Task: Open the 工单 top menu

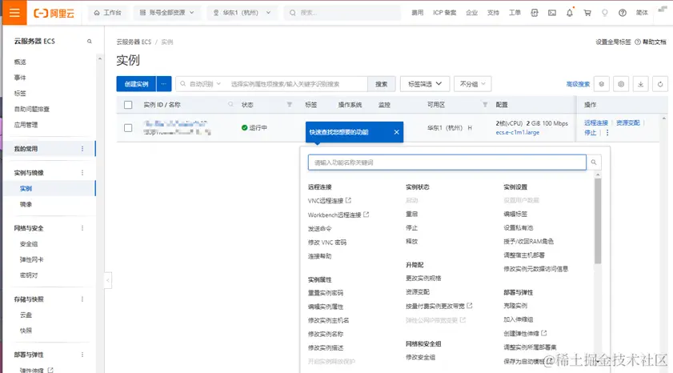Action: pos(515,13)
